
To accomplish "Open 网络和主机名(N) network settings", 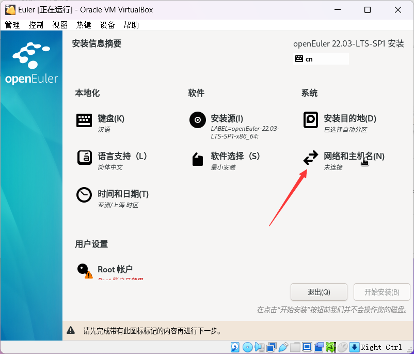I will 343,160.
